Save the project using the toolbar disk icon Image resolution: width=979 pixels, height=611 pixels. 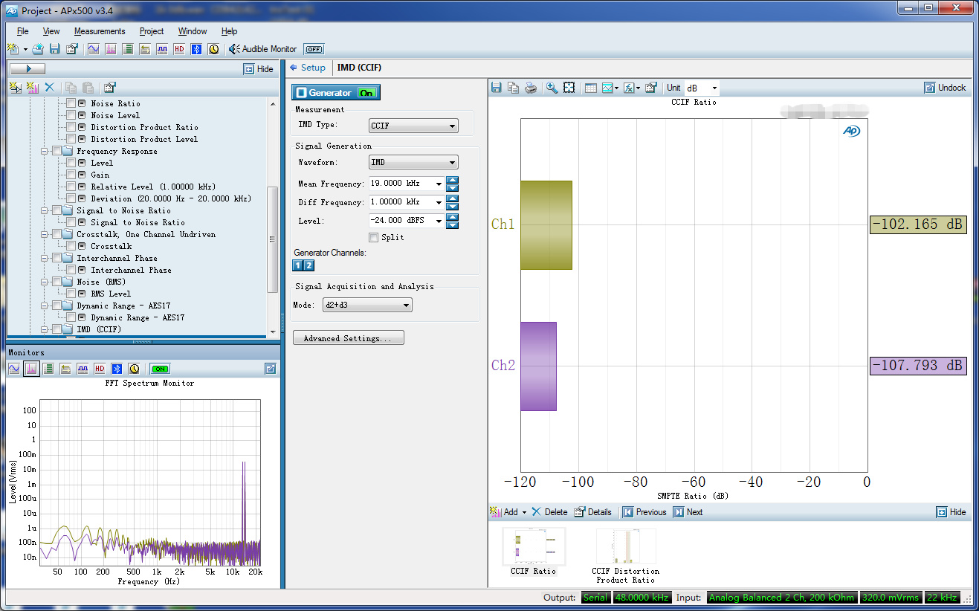[x=54, y=49]
